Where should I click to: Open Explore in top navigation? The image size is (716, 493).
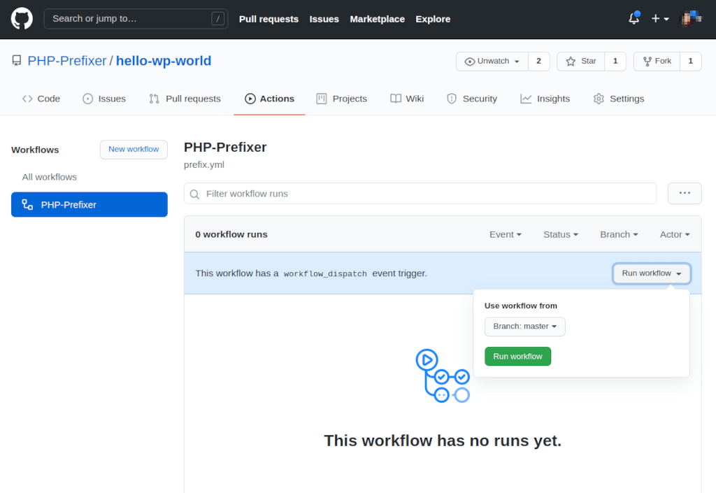432,19
